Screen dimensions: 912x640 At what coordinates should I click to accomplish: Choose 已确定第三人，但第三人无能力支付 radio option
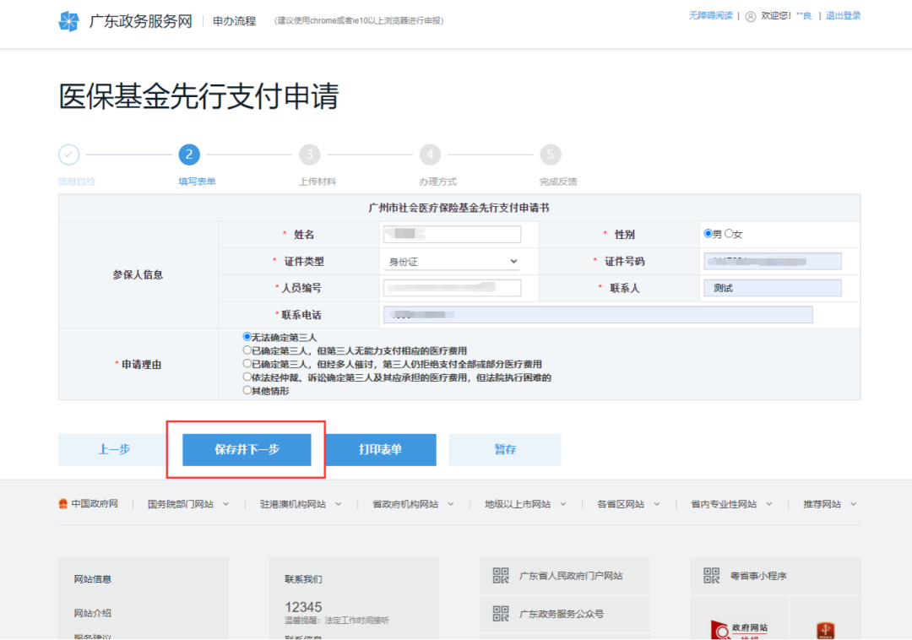247,350
